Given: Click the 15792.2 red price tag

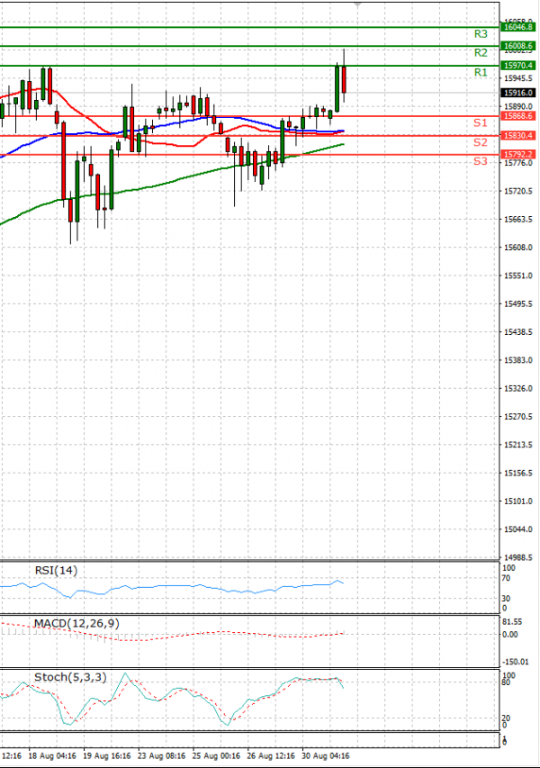Looking at the screenshot, I should [x=517, y=154].
